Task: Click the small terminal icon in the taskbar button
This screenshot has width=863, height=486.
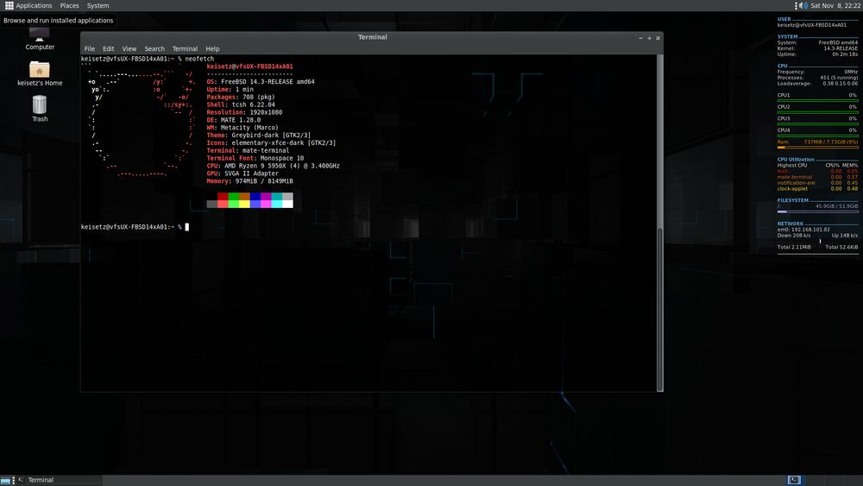Action: tap(21, 480)
